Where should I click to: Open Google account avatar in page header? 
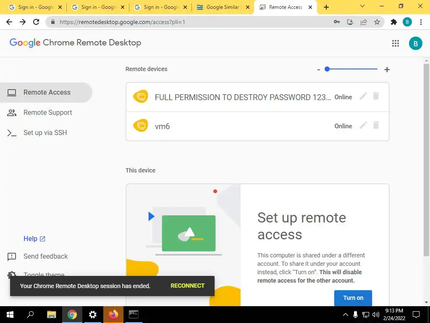(x=415, y=43)
